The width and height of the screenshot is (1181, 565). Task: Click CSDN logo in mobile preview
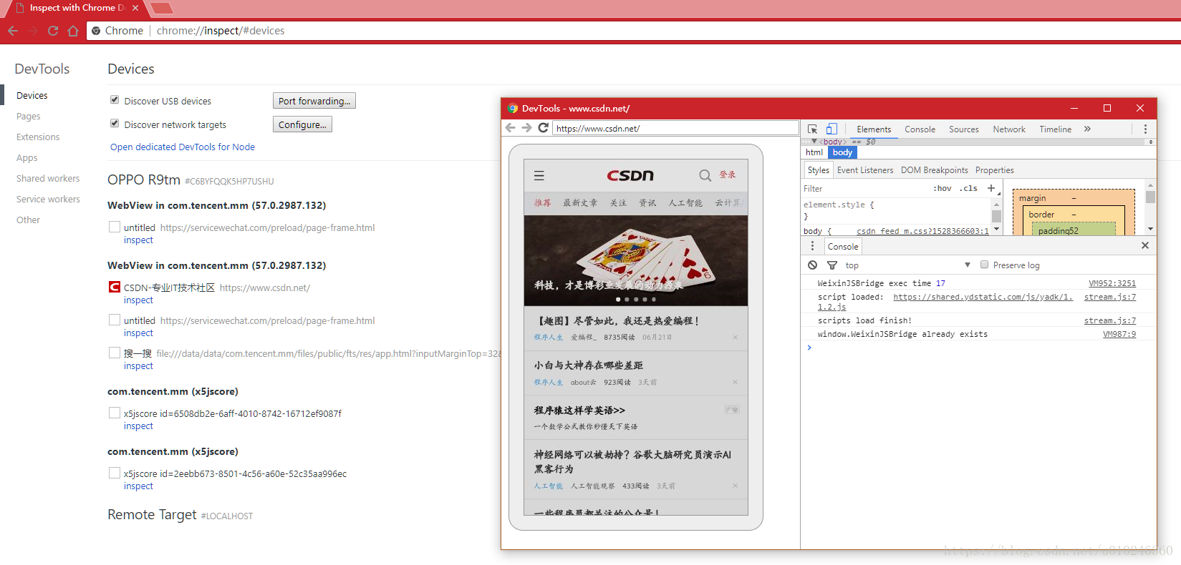(x=630, y=176)
